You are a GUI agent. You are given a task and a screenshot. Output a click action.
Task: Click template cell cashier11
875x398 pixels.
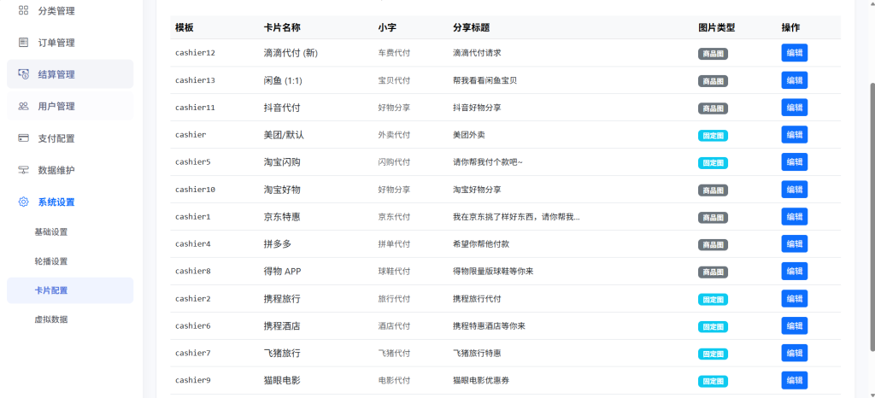pyautogui.click(x=195, y=108)
